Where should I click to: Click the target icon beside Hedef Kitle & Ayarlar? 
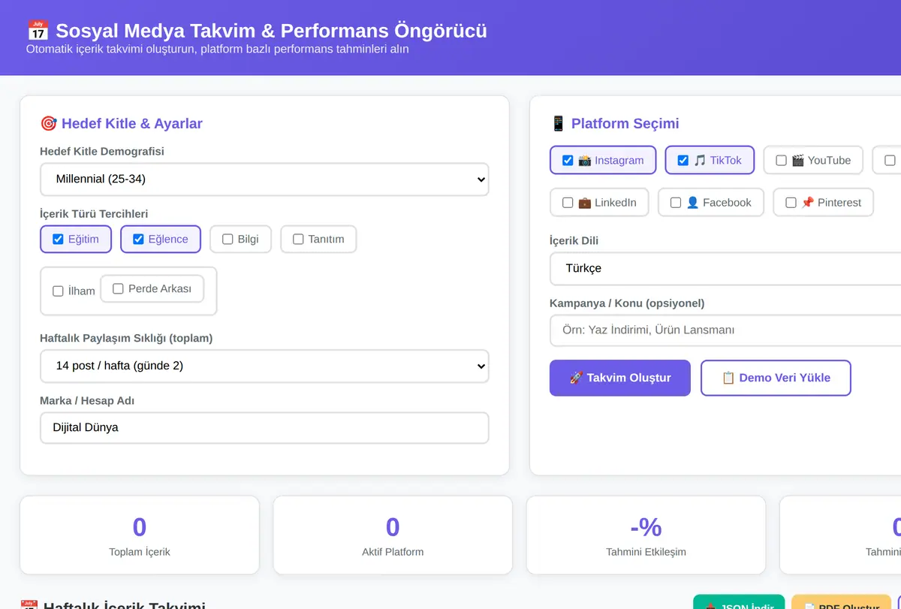click(48, 124)
